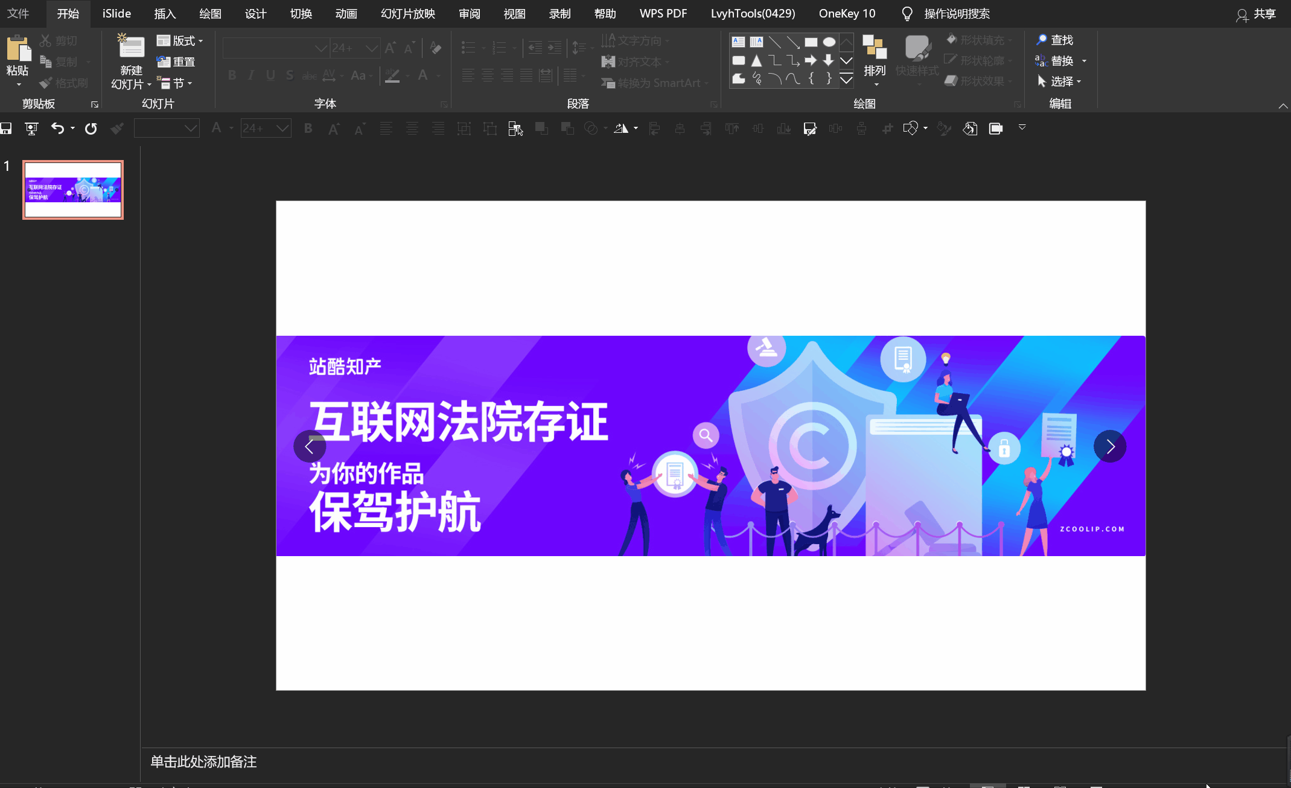Click the Undo arrow icon
Screen dimensions: 1291x788
(x=57, y=128)
